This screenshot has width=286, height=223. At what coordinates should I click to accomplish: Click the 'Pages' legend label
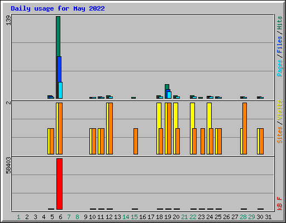coord(279,68)
